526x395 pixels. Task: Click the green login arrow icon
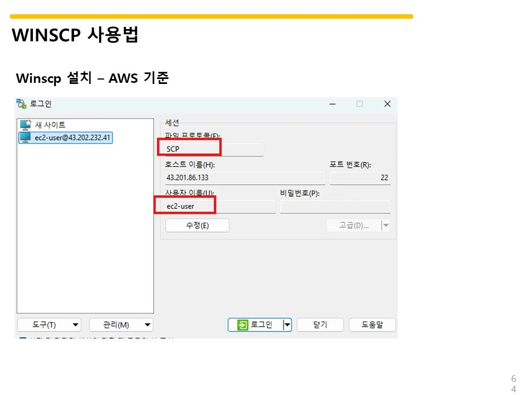[x=242, y=325]
